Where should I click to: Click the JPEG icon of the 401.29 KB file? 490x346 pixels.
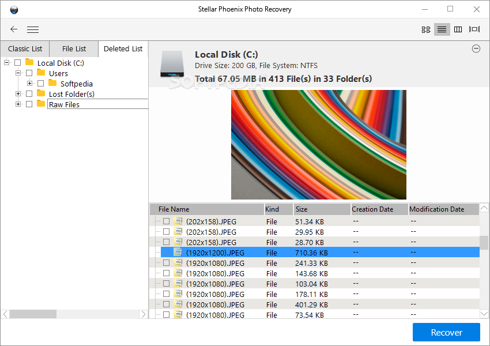pos(178,304)
